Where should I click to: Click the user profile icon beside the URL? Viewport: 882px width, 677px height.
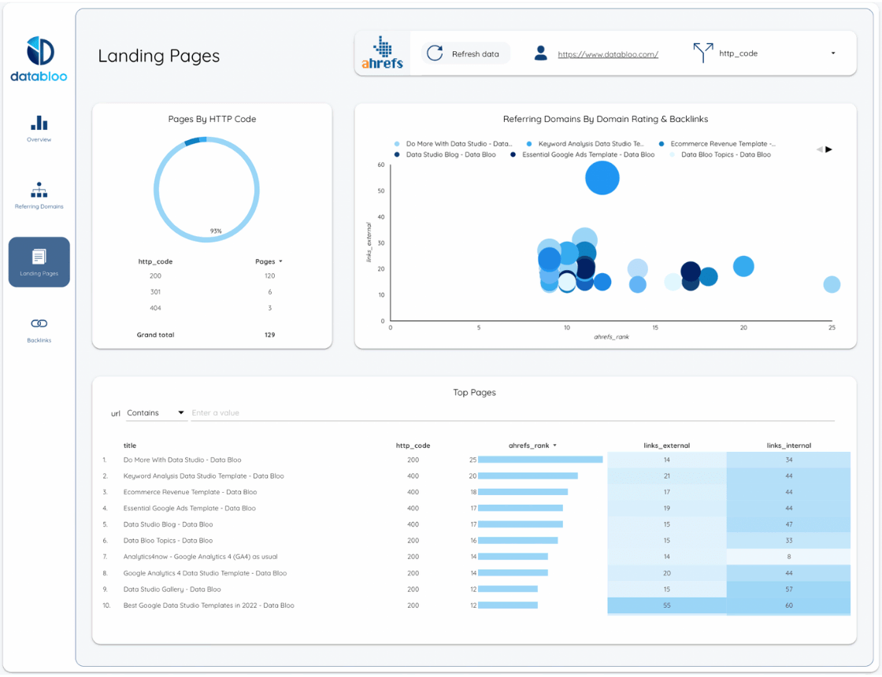[x=540, y=53]
